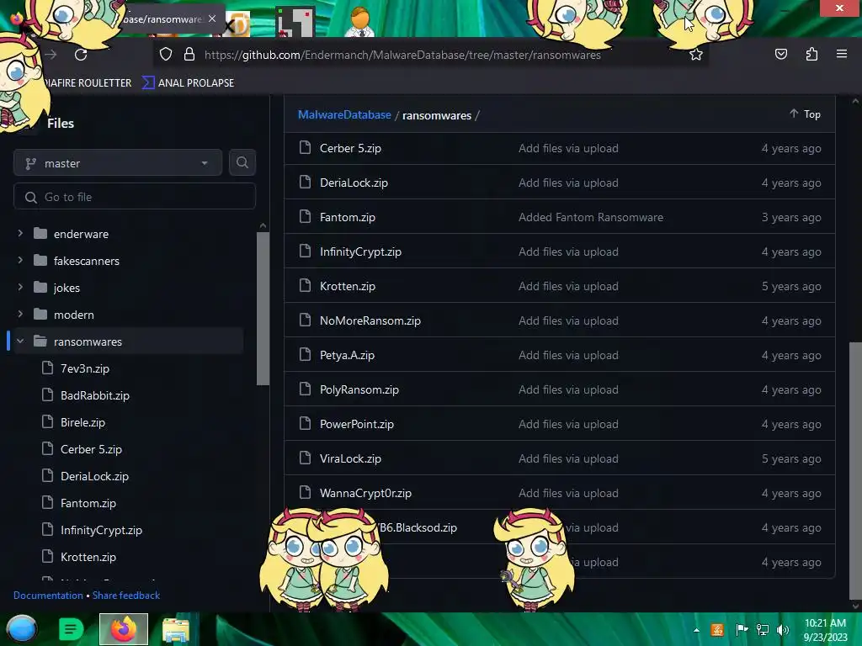Open the MalwareDatabase breadcrumb link
Screen dimensions: 862x646
click(x=344, y=114)
